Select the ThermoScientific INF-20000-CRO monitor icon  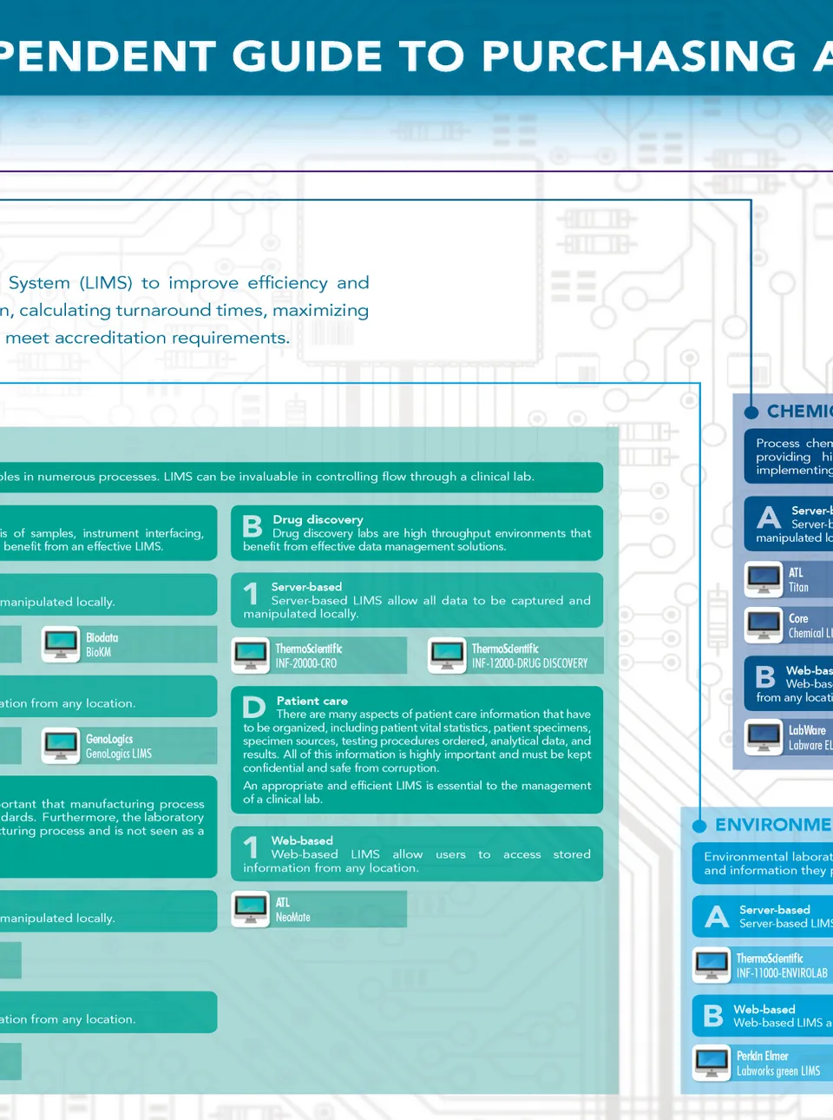(251, 656)
